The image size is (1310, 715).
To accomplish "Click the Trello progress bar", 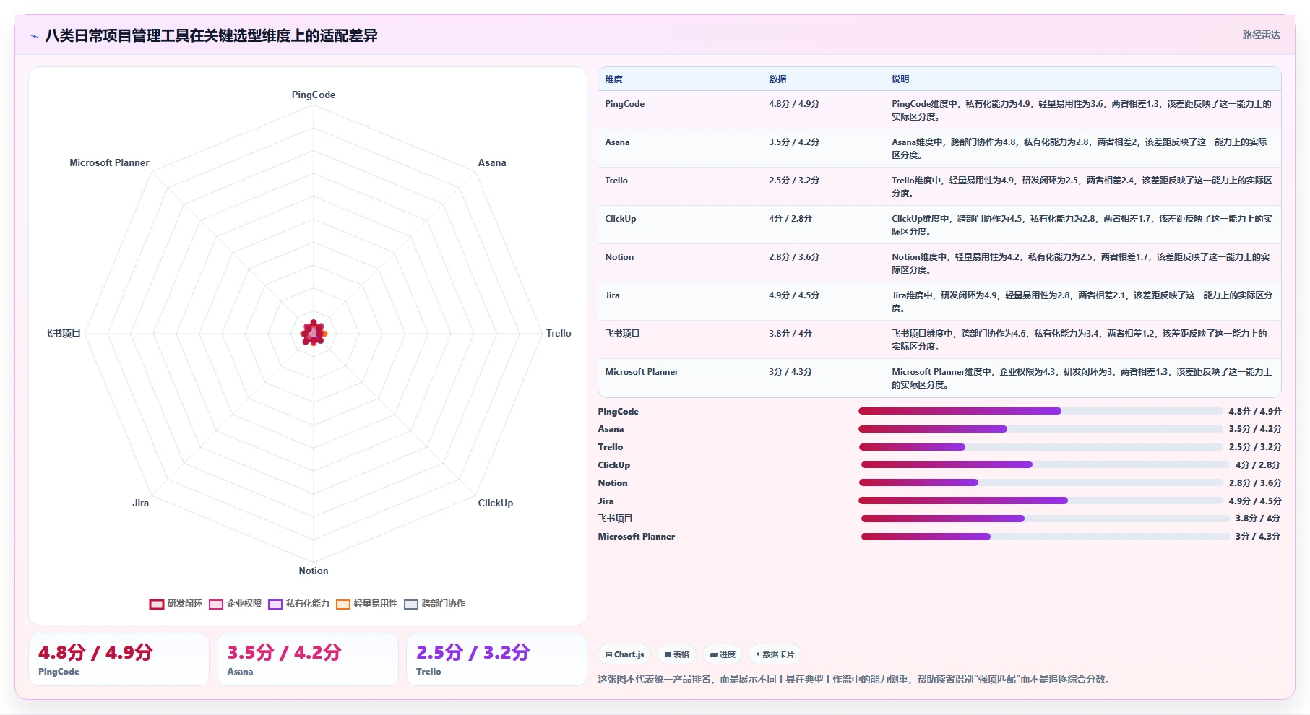I will tap(1040, 447).
